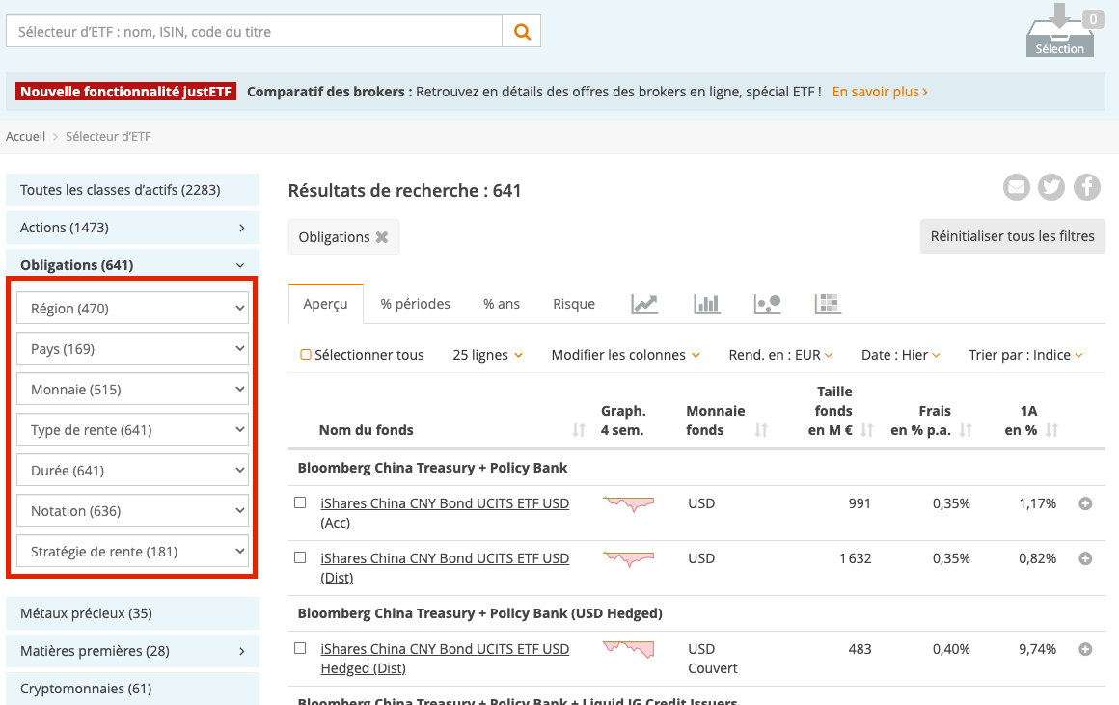Viewport: 1119px width, 705px height.
Task: Share results on Facebook icon
Action: 1087,187
